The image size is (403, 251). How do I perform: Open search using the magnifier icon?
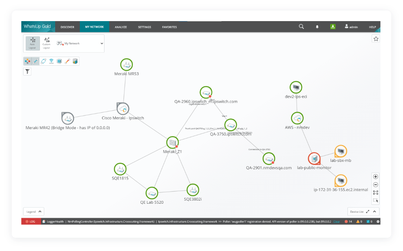pyautogui.click(x=301, y=26)
